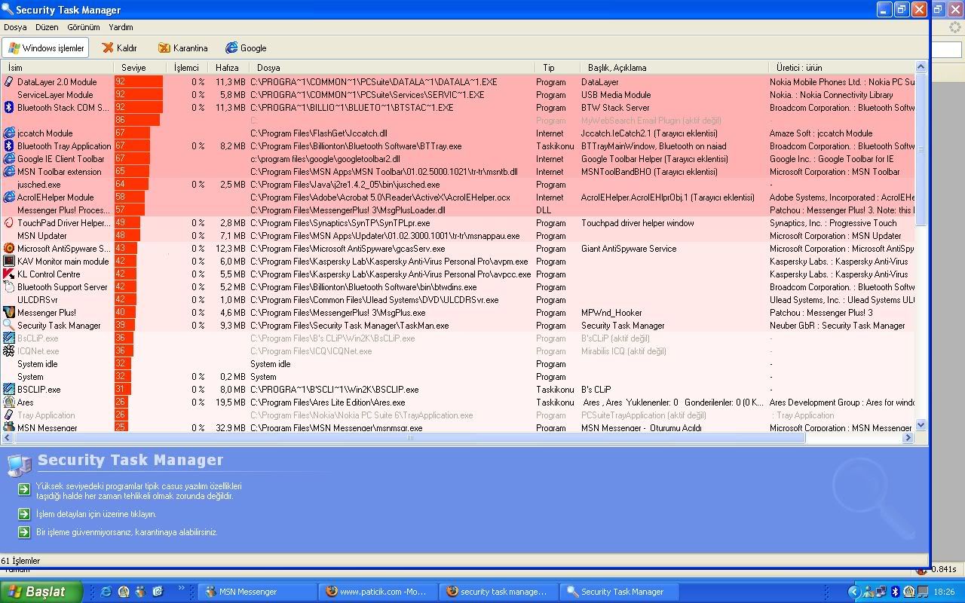This screenshot has height=603, width=965.
Task: Select the 'ServiceLayer Module' row name
Action: click(x=55, y=95)
